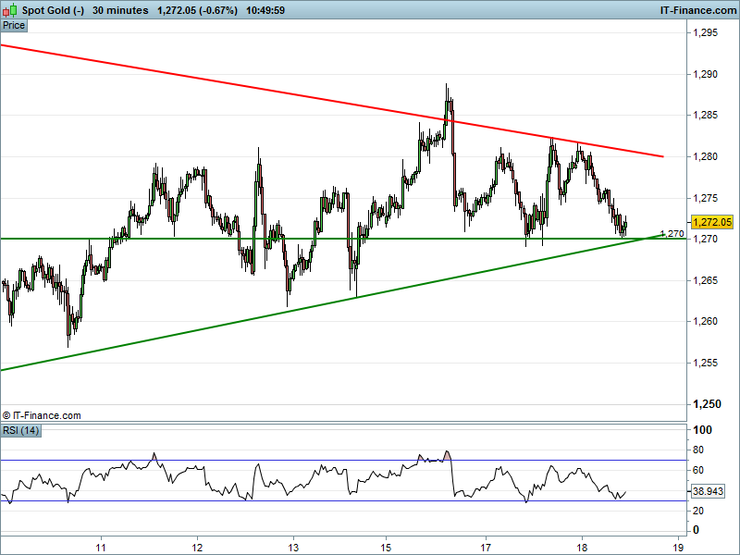Viewport: 740px width, 555px height.
Task: Select the upper RSI overbought line at 70
Action: click(x=343, y=460)
